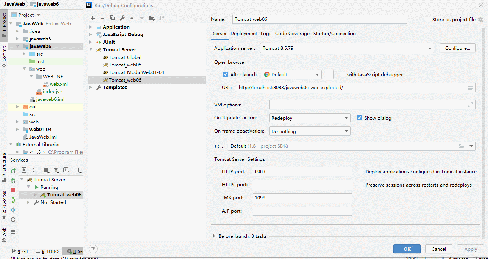Copy the selected configuration
This screenshot has width=488, height=259.
(112, 18)
